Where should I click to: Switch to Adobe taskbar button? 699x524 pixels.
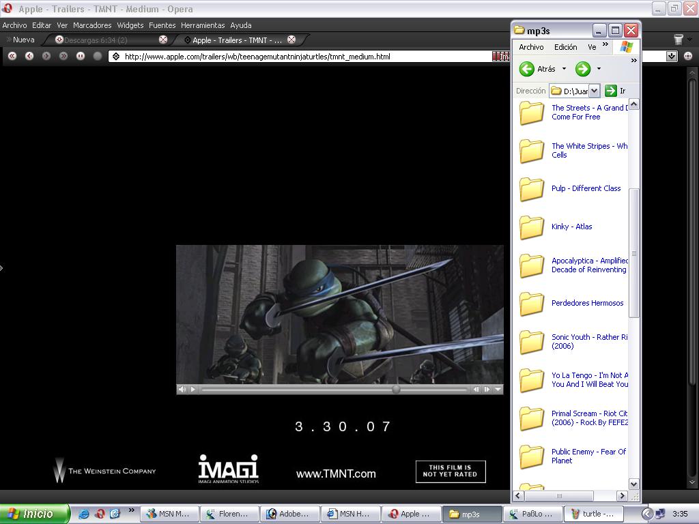pos(289,514)
